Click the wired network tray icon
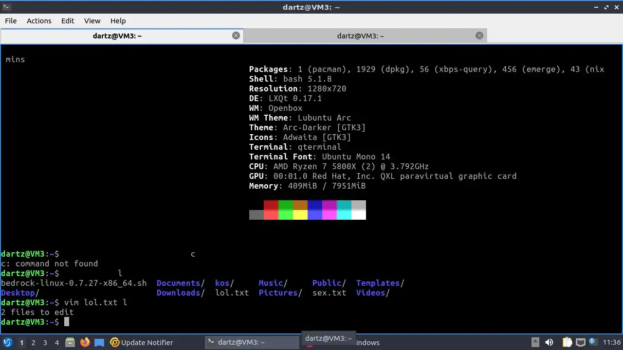623x350 pixels. click(580, 342)
